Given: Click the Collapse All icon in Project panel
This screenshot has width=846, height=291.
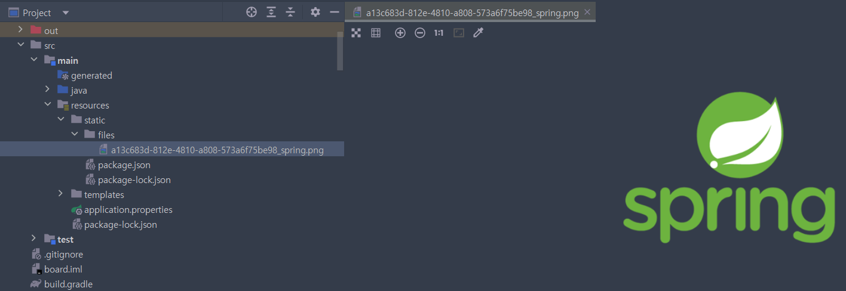Looking at the screenshot, I should coord(290,12).
